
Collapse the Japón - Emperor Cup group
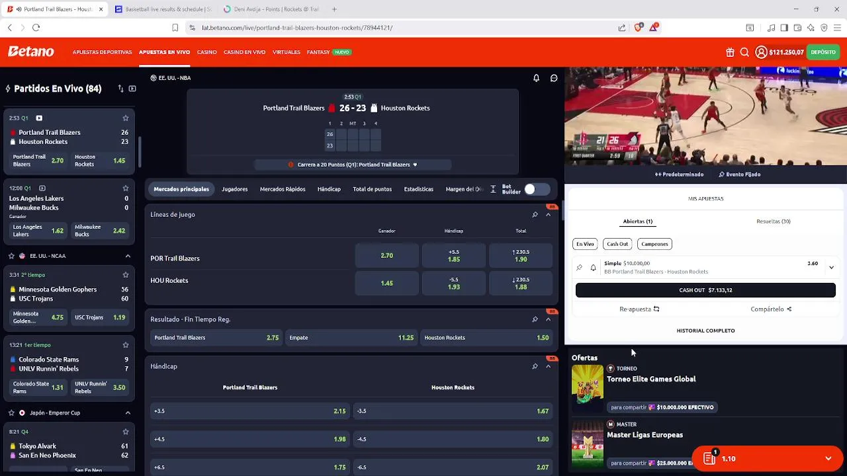click(x=128, y=413)
